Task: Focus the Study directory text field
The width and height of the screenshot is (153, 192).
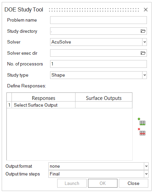Action: [x=95, y=31]
